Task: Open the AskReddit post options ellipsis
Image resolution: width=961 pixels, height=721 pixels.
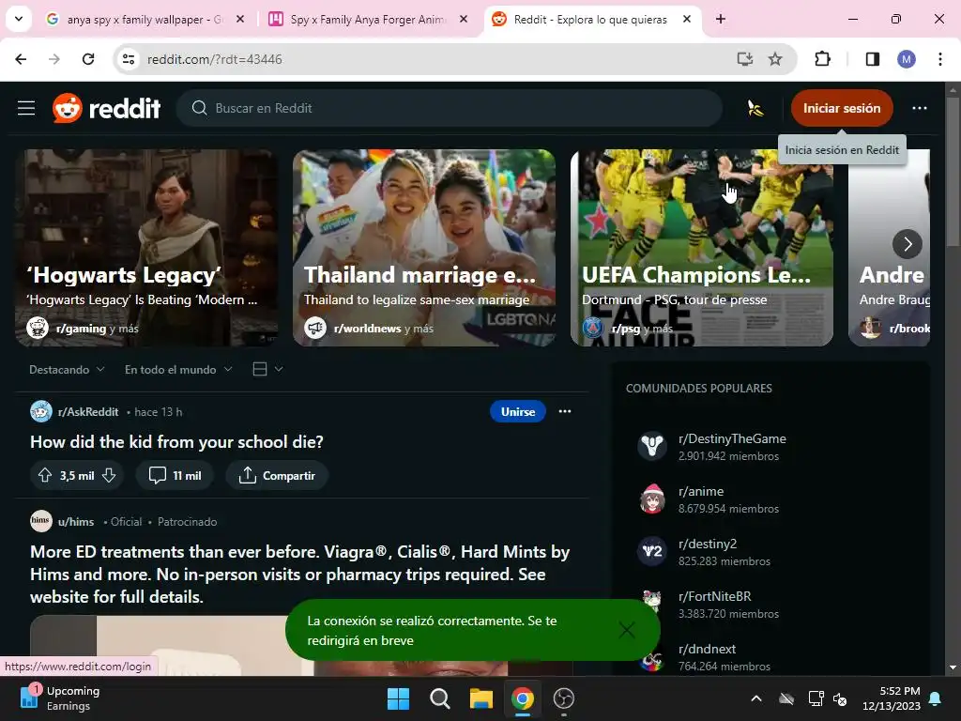Action: [x=565, y=411]
